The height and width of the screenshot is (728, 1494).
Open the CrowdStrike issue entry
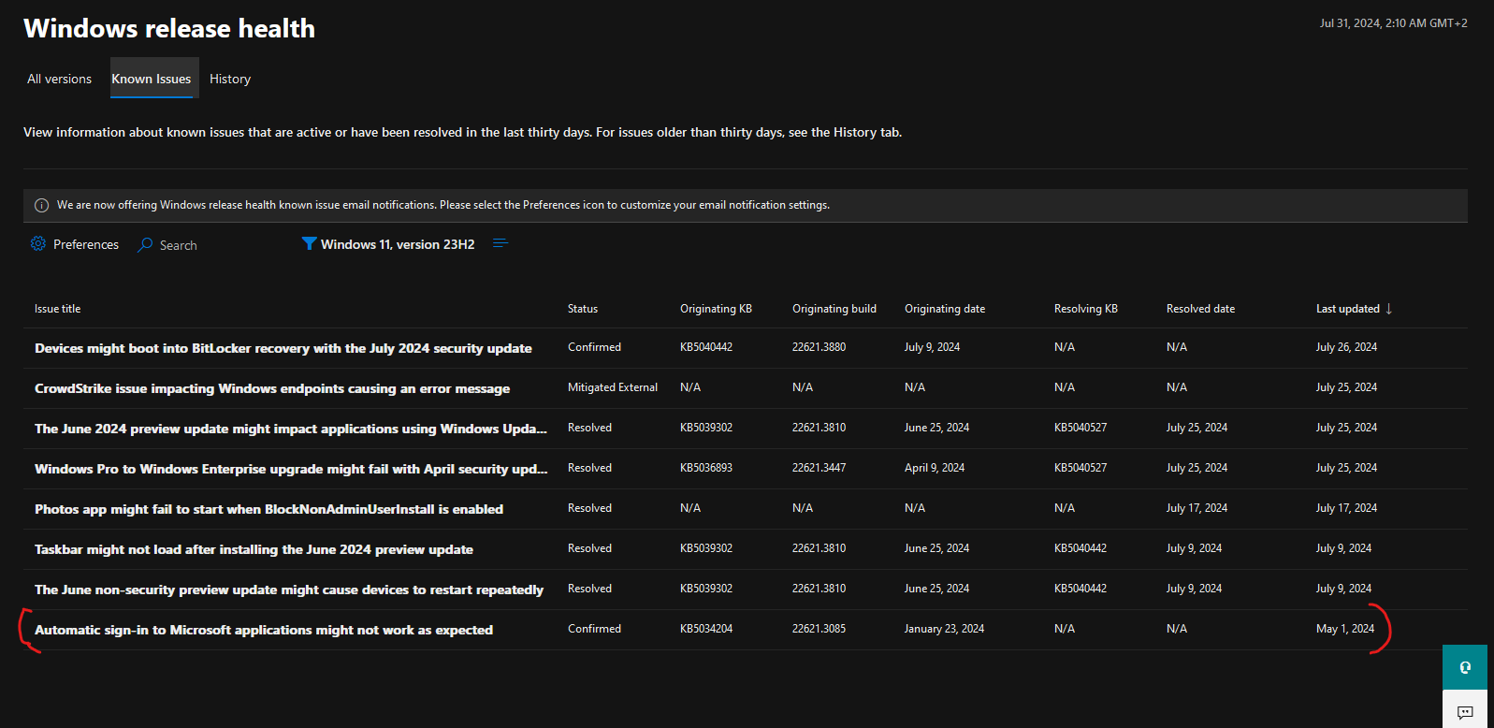[x=272, y=388]
